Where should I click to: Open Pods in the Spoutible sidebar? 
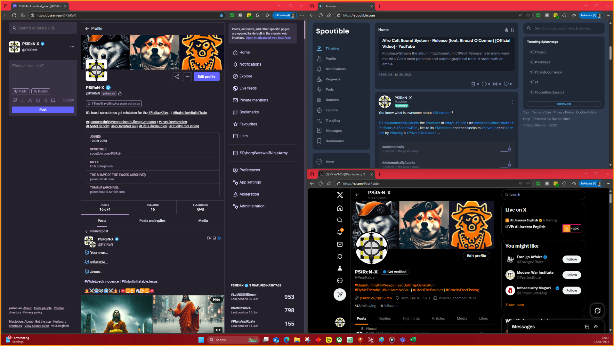coord(329,90)
